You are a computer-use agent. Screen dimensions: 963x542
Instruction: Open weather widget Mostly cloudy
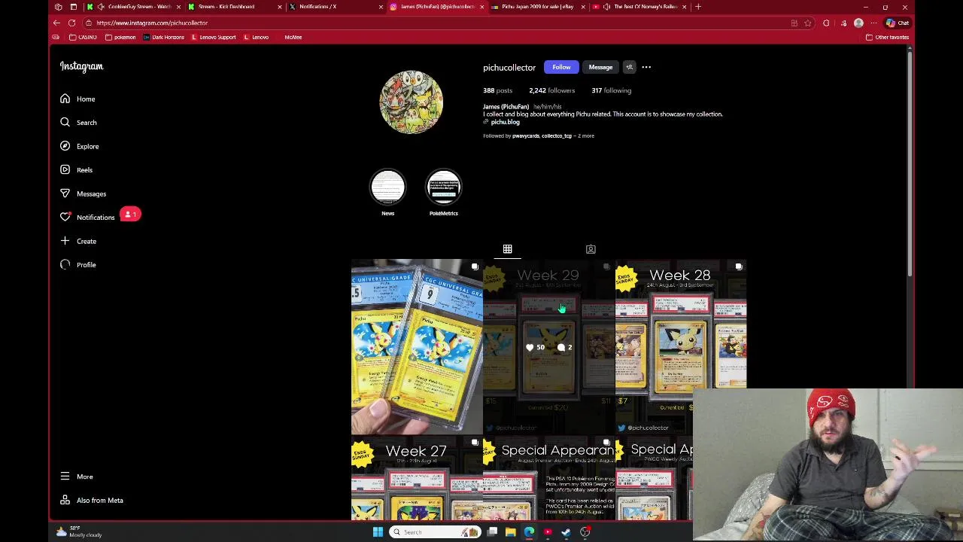tap(79, 532)
